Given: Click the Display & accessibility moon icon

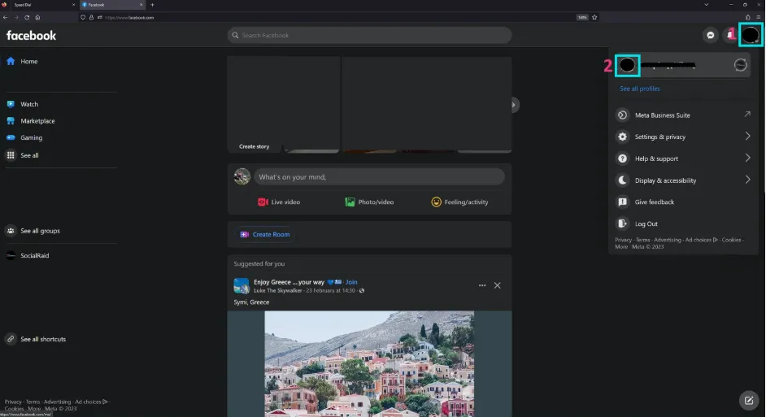Looking at the screenshot, I should (x=622, y=180).
